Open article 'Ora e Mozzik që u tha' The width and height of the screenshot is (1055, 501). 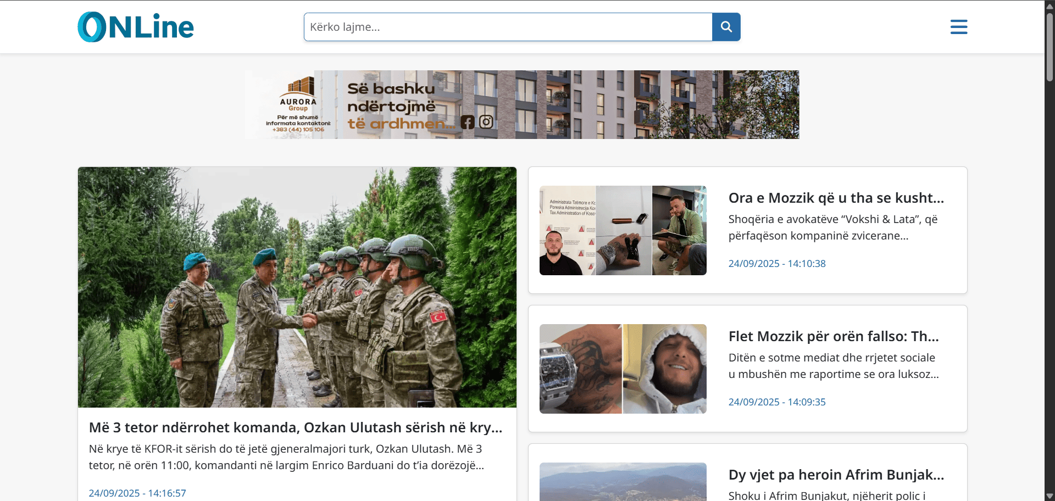836,198
